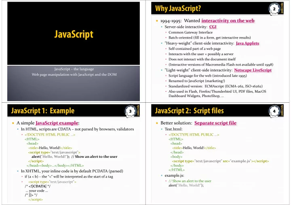Click 'Self-contained part of a web page'
The width and height of the screenshot is (291, 205).
tap(195, 49)
